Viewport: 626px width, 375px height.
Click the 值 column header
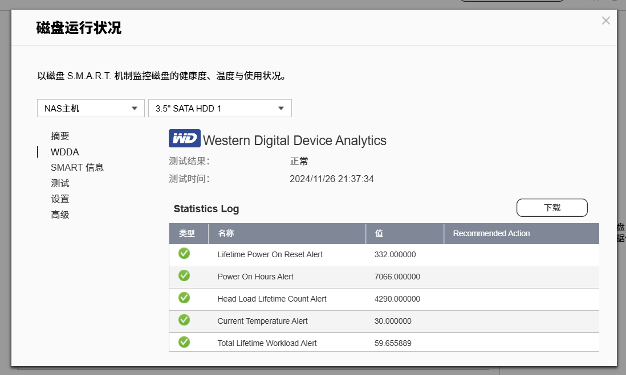tap(379, 233)
